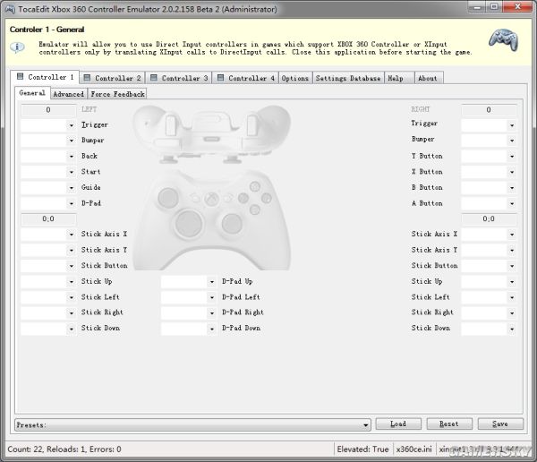Click the Controller 4 tab status icon
537x462 pixels.
pyautogui.click(x=220, y=78)
